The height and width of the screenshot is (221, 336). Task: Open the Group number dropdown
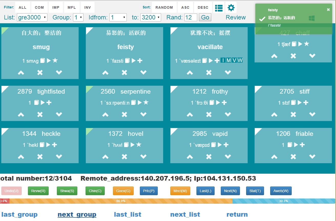point(78,17)
